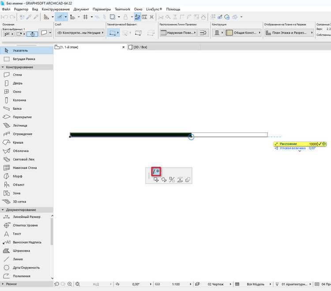This screenshot has height=291, width=331.
Task: Expand the Разное toolbox section
Action: (3, 284)
